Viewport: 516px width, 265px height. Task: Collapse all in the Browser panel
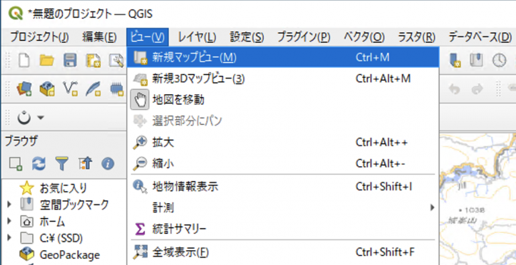[x=85, y=163]
